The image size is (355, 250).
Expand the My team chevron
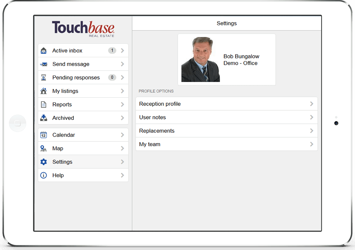click(x=312, y=144)
